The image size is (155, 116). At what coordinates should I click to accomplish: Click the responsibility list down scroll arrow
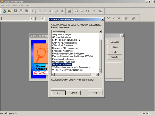coord(100,71)
